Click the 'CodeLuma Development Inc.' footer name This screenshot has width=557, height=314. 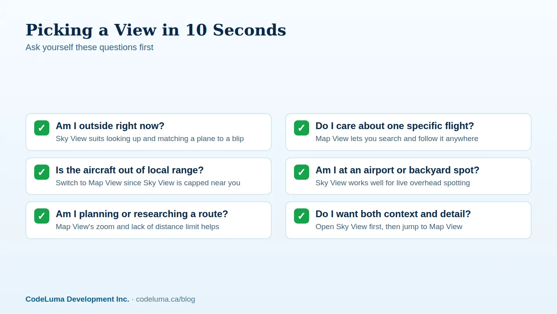pyautogui.click(x=77, y=299)
